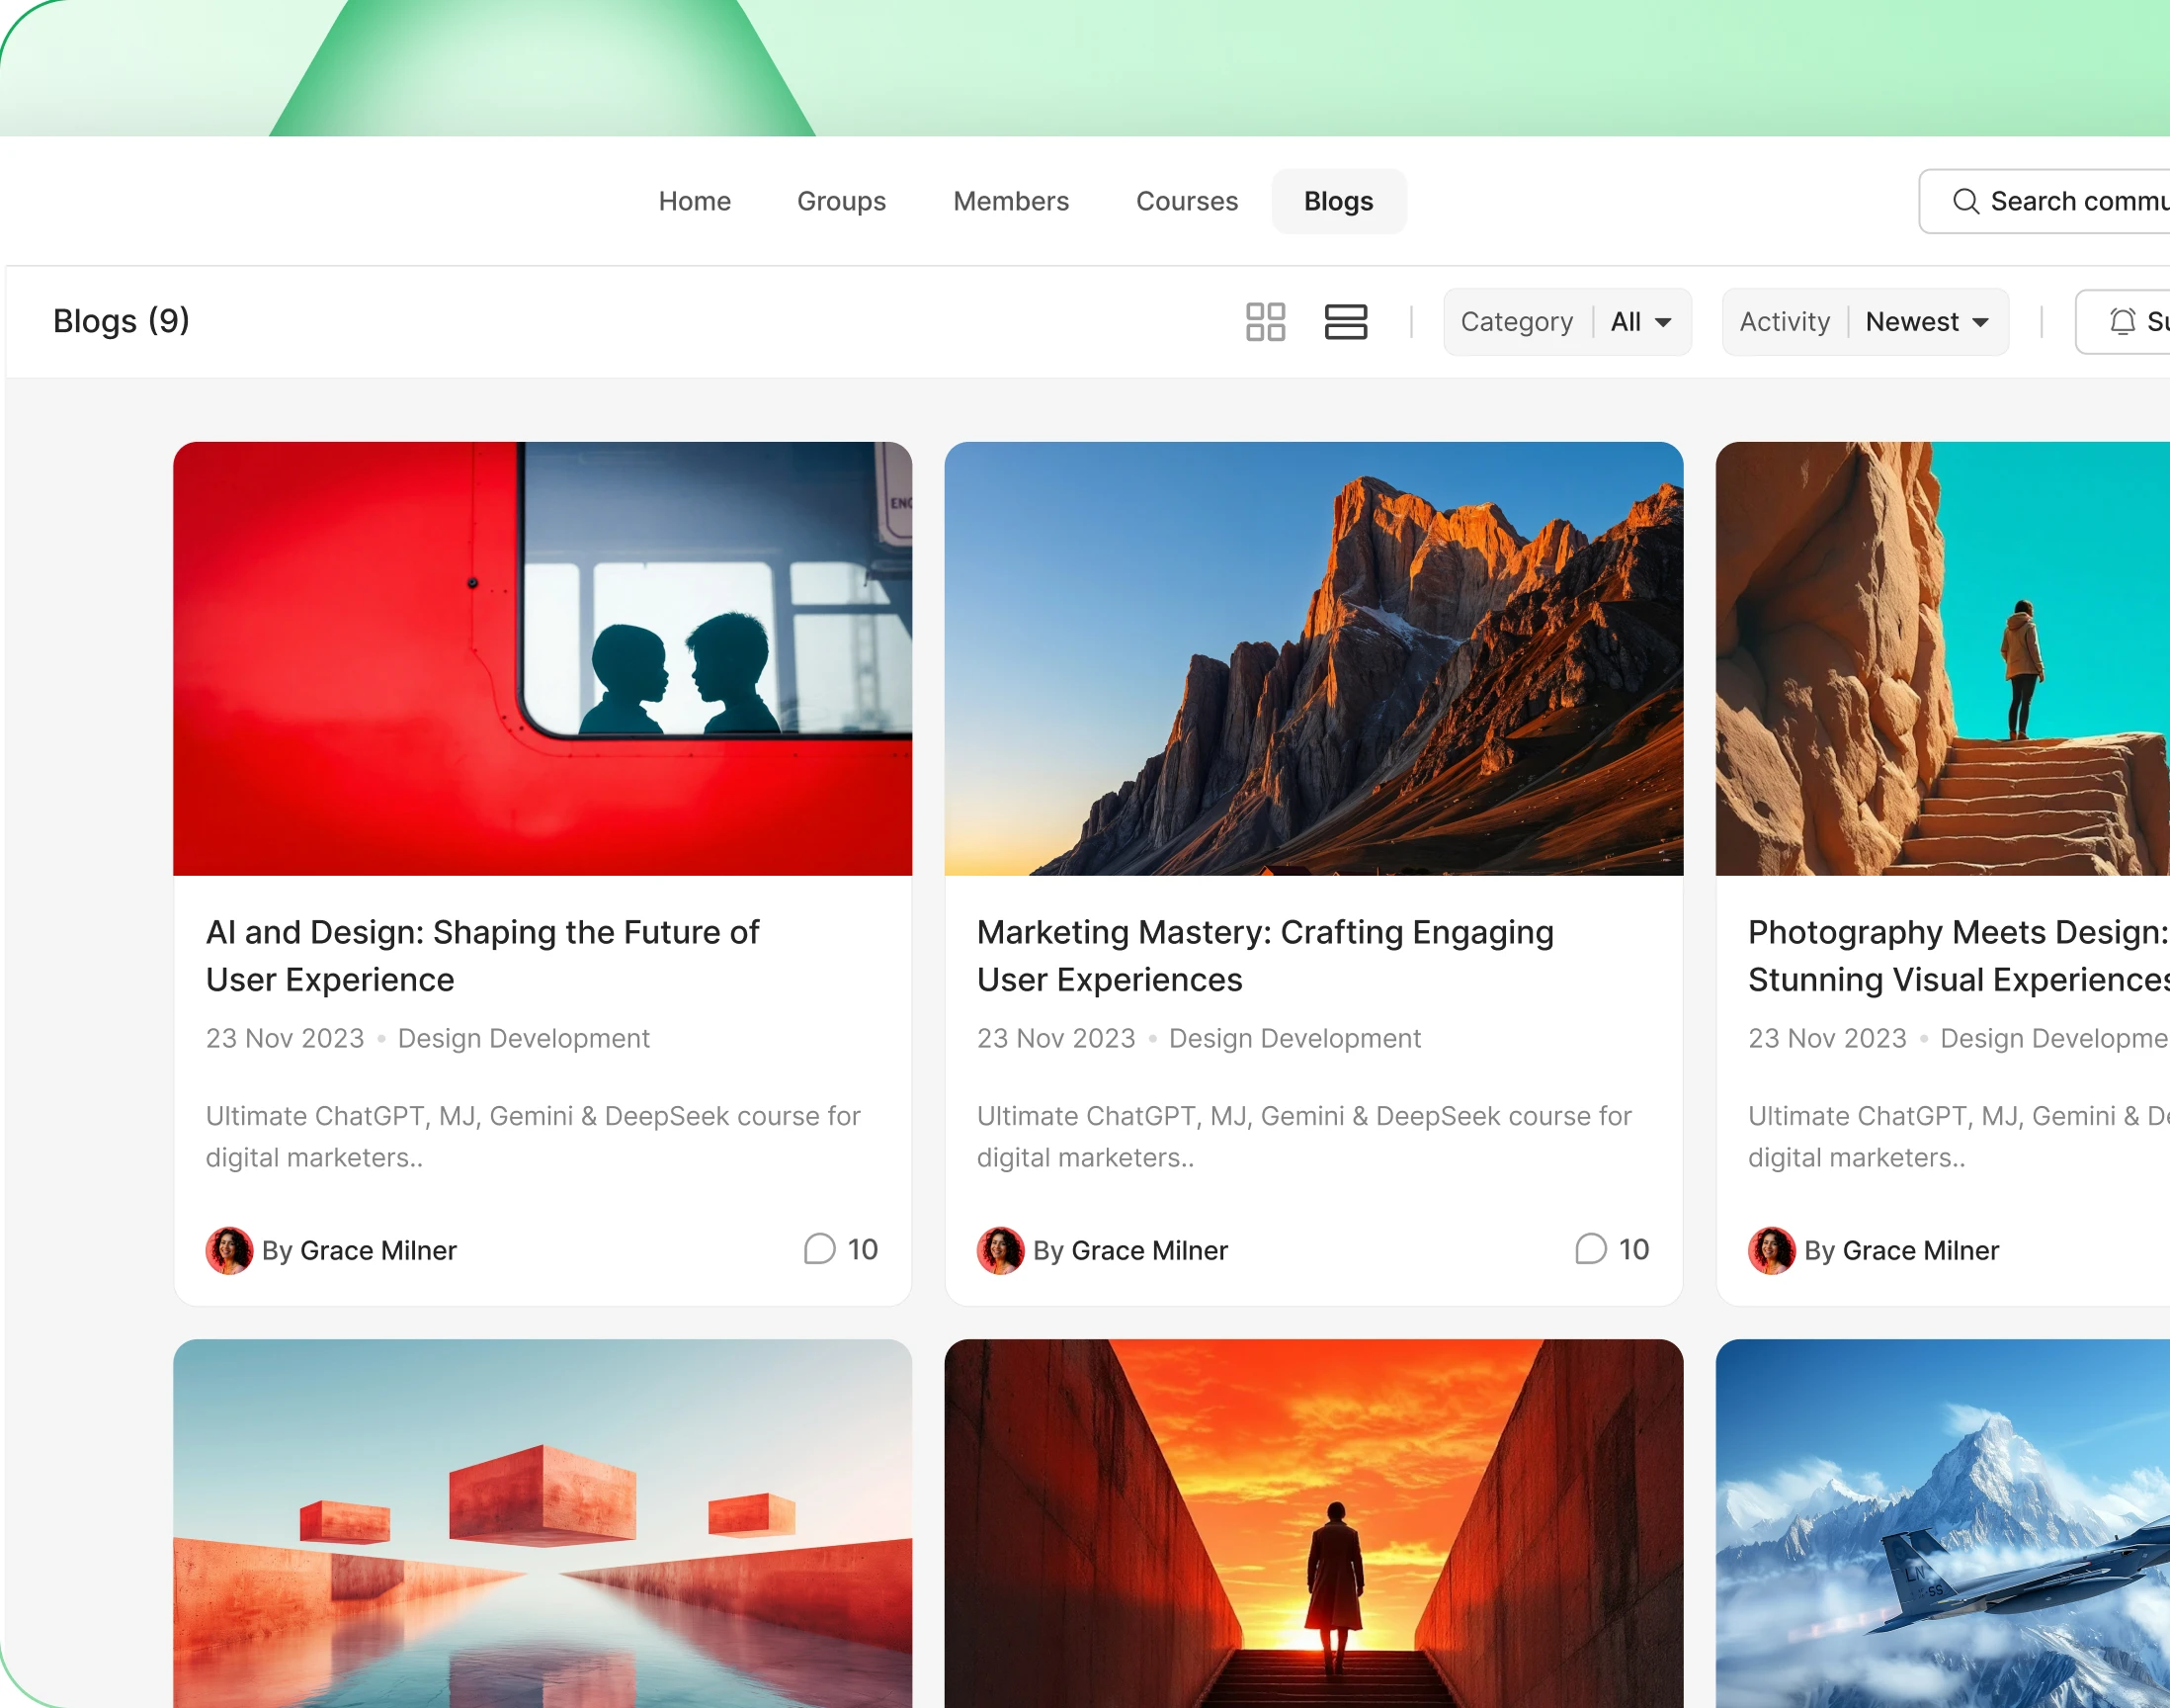The width and height of the screenshot is (2170, 1708).
Task: Open the red train window thumbnail
Action: [x=542, y=659]
